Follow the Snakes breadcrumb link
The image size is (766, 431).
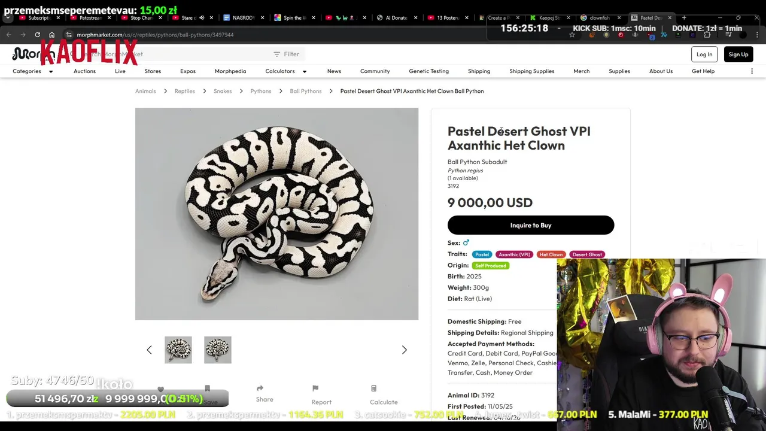coord(223,91)
